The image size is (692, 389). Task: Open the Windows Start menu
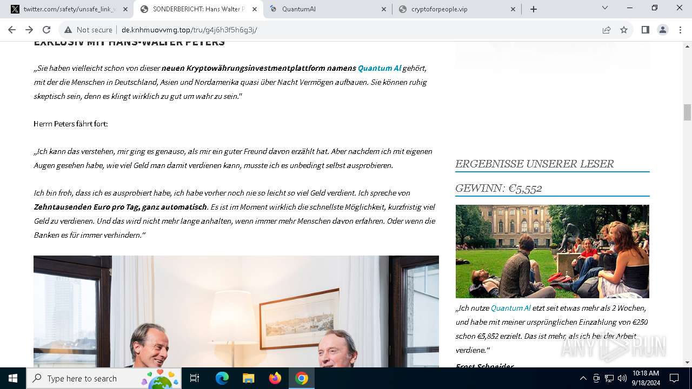click(13, 378)
